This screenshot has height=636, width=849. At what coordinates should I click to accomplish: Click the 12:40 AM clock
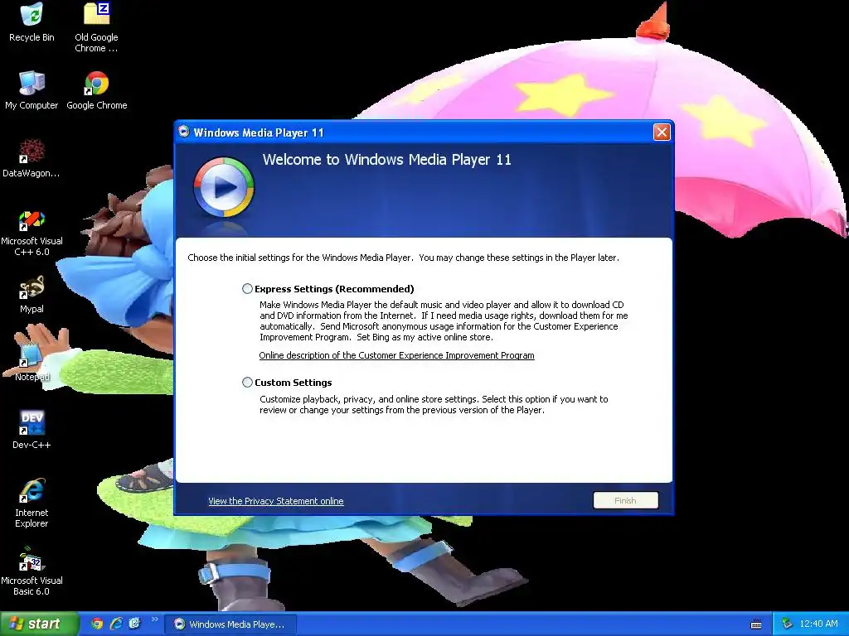pos(818,624)
